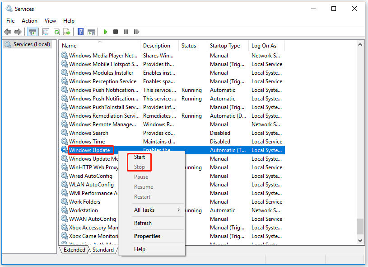Go back with the toolbar Back arrow
Screen dimensions: 368x267
point(8,32)
